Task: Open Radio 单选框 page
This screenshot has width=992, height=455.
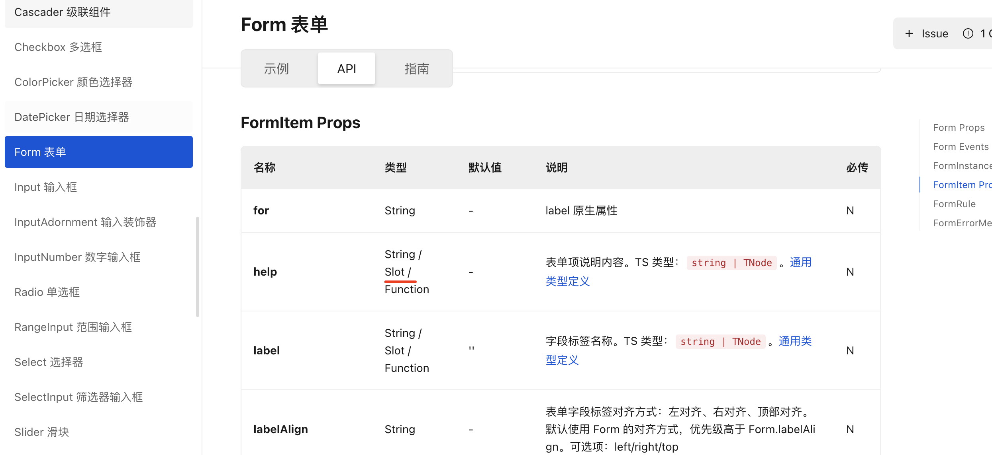Action: click(x=99, y=292)
